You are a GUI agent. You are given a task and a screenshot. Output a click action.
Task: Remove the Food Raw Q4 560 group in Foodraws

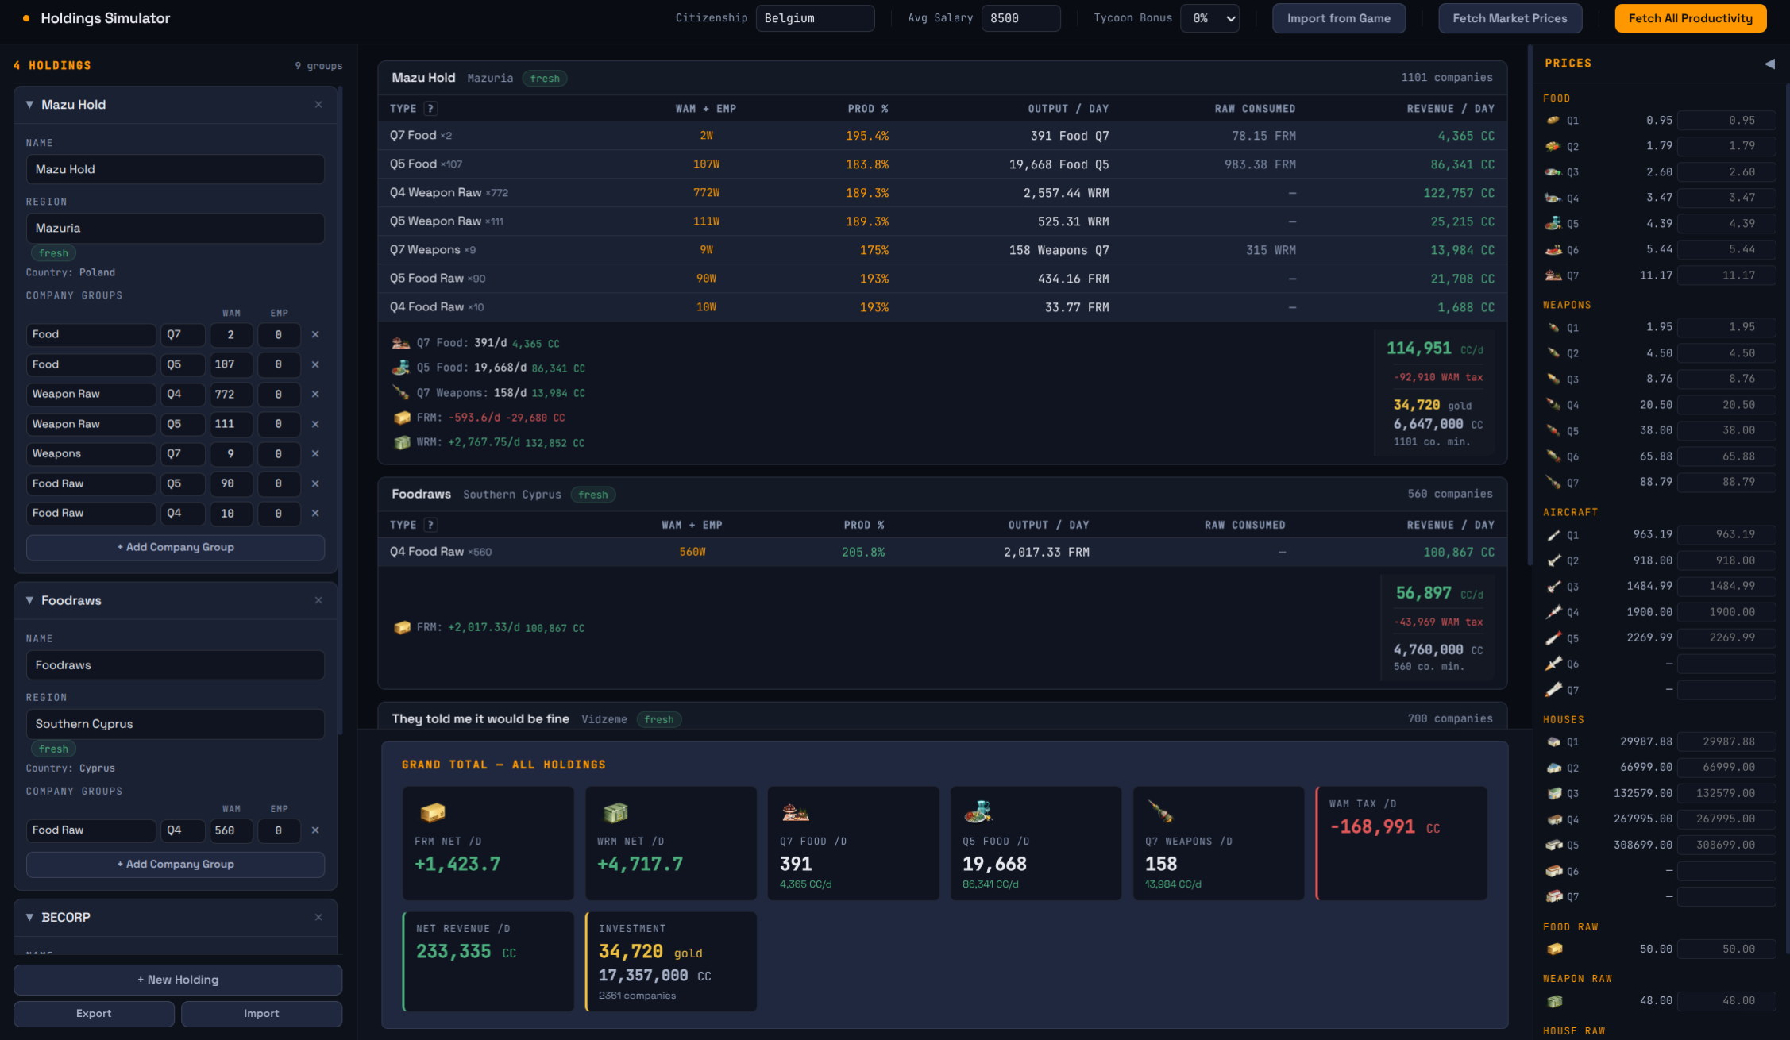pyautogui.click(x=315, y=830)
